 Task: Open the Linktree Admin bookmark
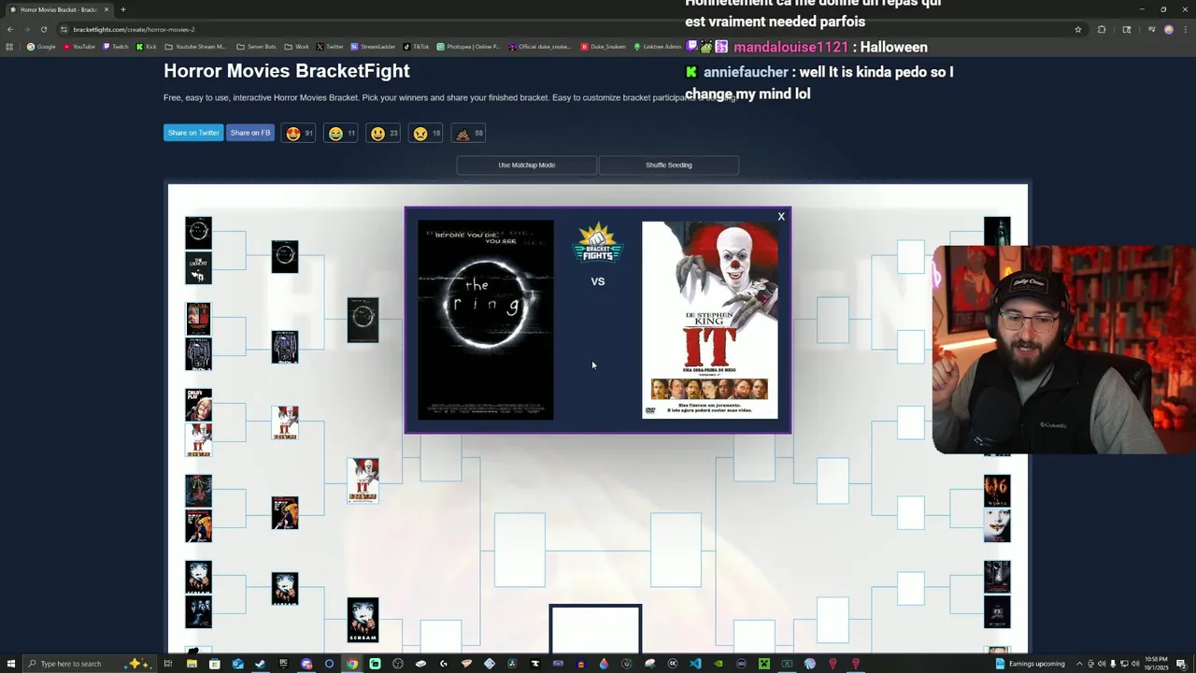pyautogui.click(x=658, y=47)
